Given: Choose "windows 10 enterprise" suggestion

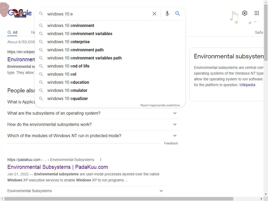Looking at the screenshot, I should click(x=68, y=42).
